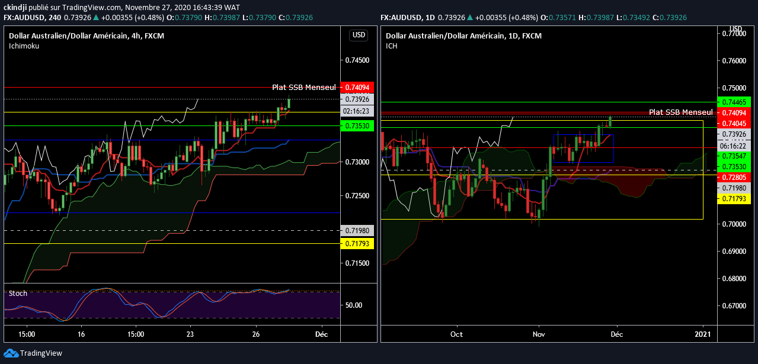Image resolution: width=758 pixels, height=364 pixels.
Task: Click the 0.71980 price label on 1D chart
Action: click(734, 188)
